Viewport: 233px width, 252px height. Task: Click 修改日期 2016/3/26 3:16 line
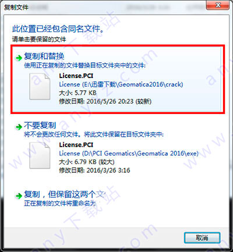click(x=94, y=171)
